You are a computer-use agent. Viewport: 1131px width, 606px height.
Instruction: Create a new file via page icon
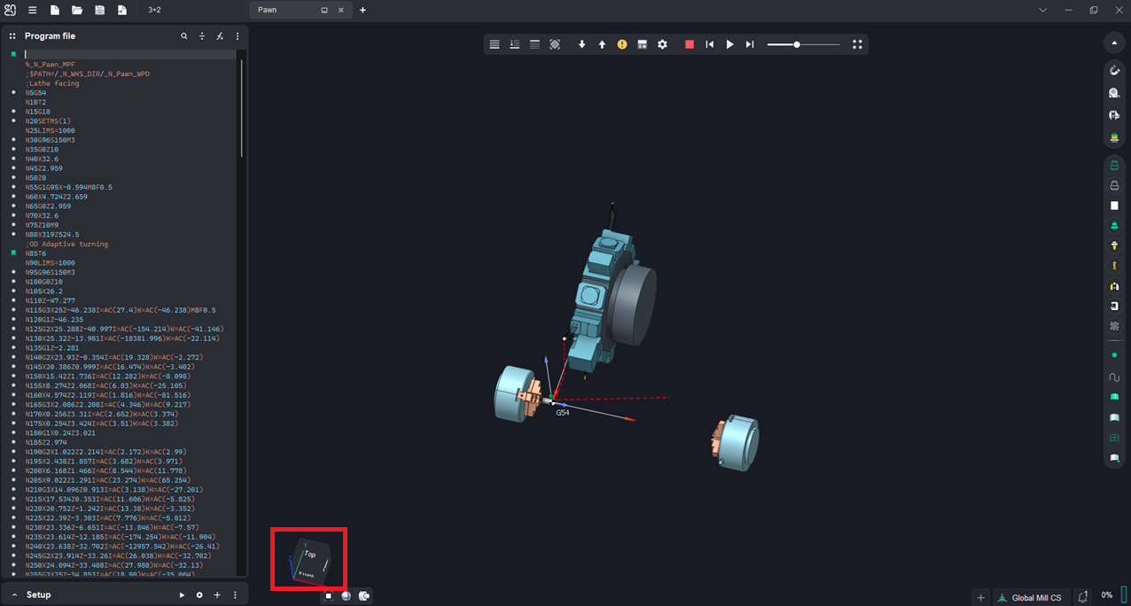coord(55,10)
